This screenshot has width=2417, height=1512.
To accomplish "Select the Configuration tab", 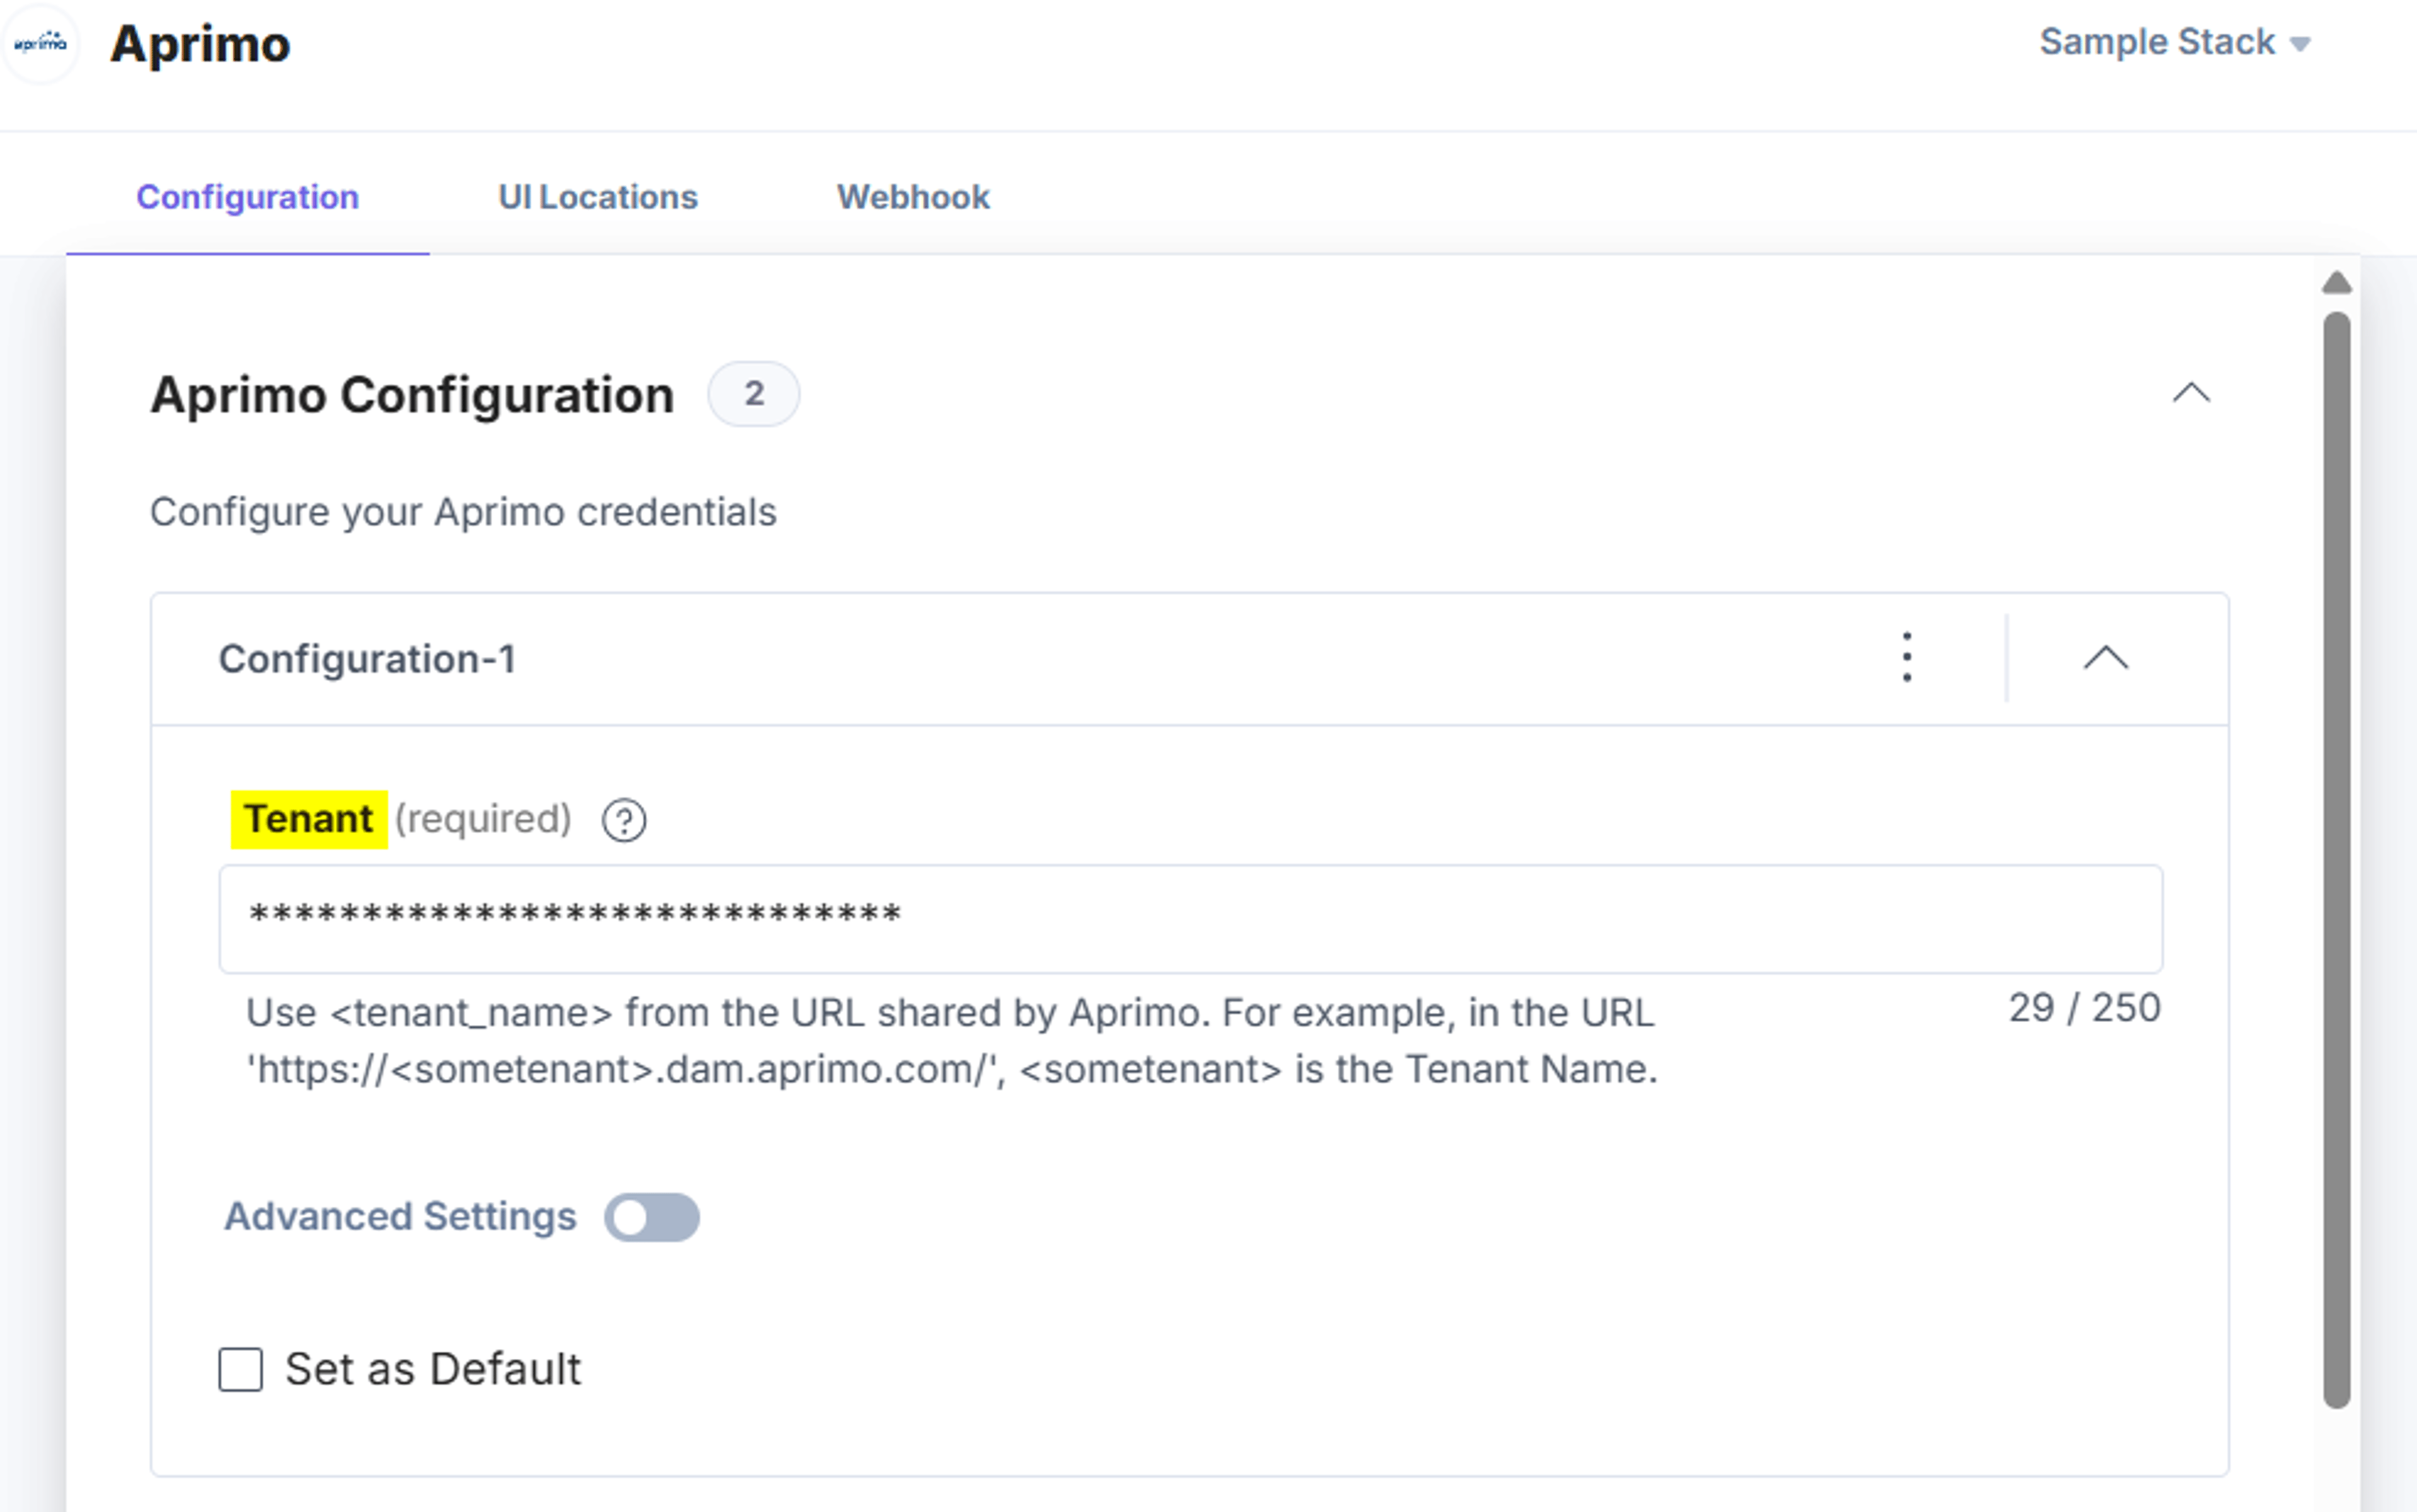I will [247, 197].
